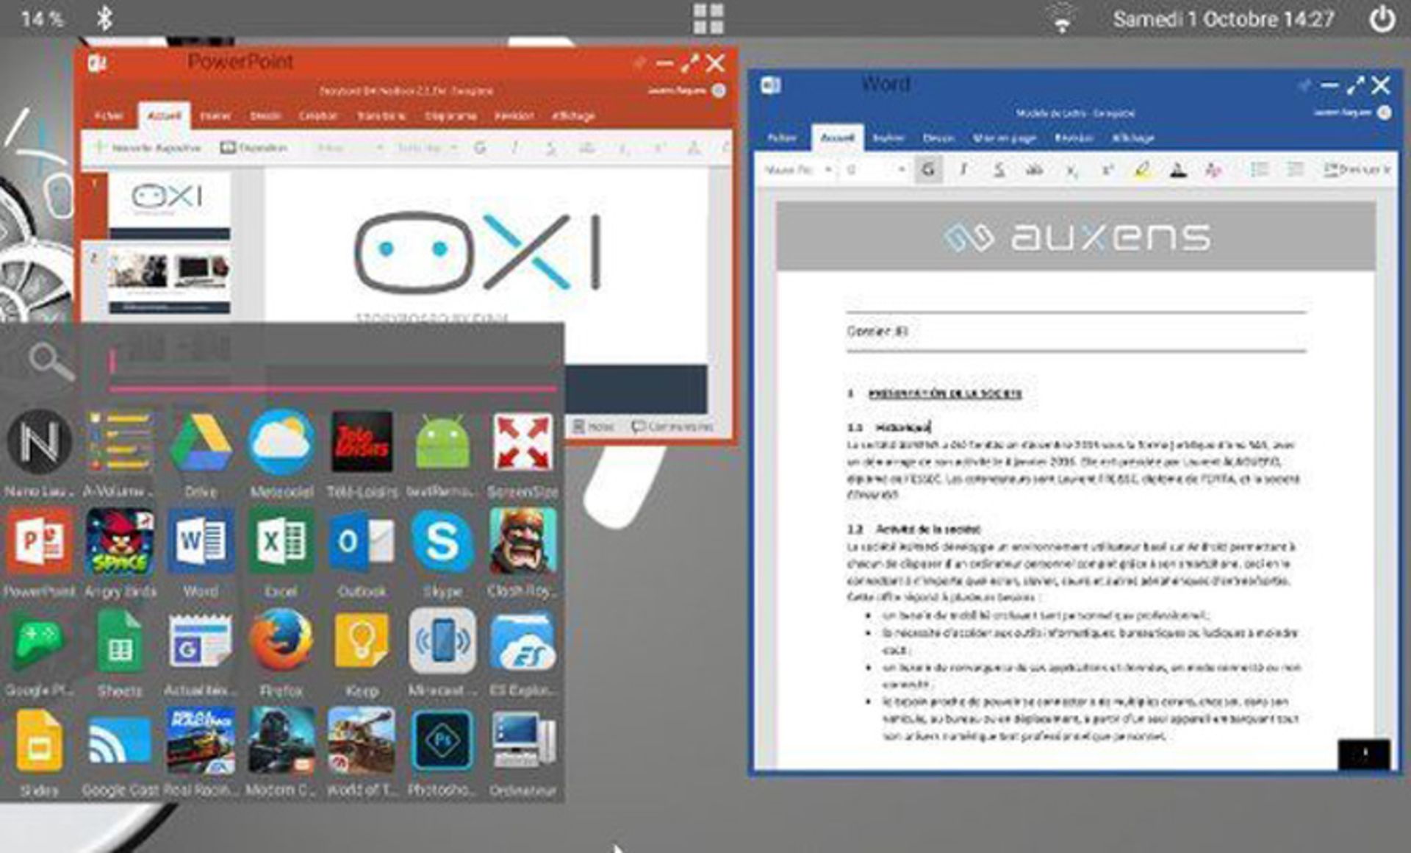Open ES Explorer file manager
The height and width of the screenshot is (853, 1411).
[523, 641]
